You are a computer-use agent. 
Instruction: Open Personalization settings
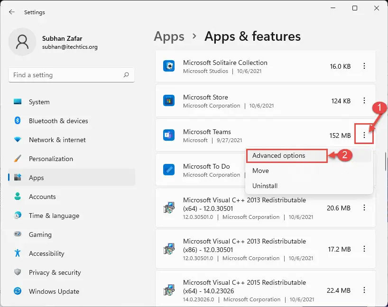(x=72, y=159)
